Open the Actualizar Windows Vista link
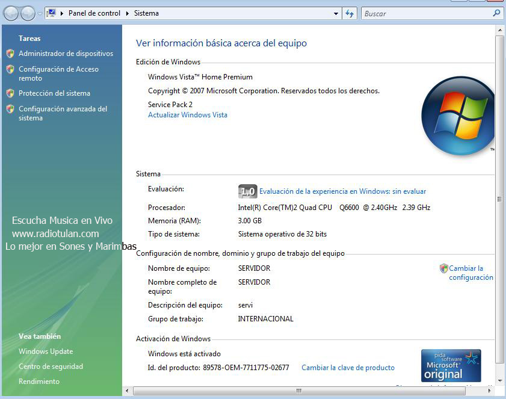 point(187,114)
